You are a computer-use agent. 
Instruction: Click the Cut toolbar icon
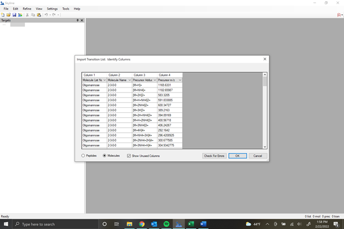click(27, 15)
